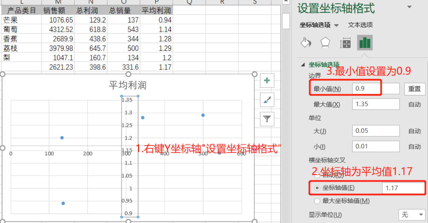Select the cell 398.6
The width and height of the screenshot is (428, 223).
[91, 67]
